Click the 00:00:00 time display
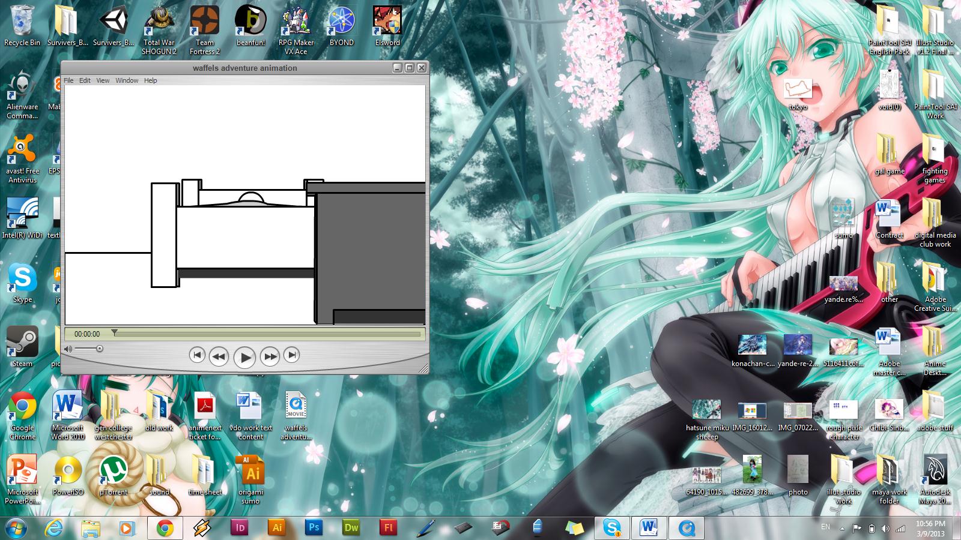961x540 pixels. (x=87, y=334)
